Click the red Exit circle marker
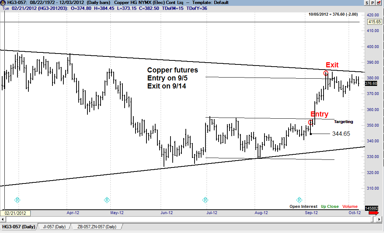This screenshot has height=233, width=384. [326, 73]
